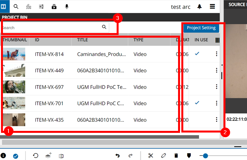Viewport: 247px width, 160px height.
Task: Click the Project Setting button
Action: coord(201,28)
